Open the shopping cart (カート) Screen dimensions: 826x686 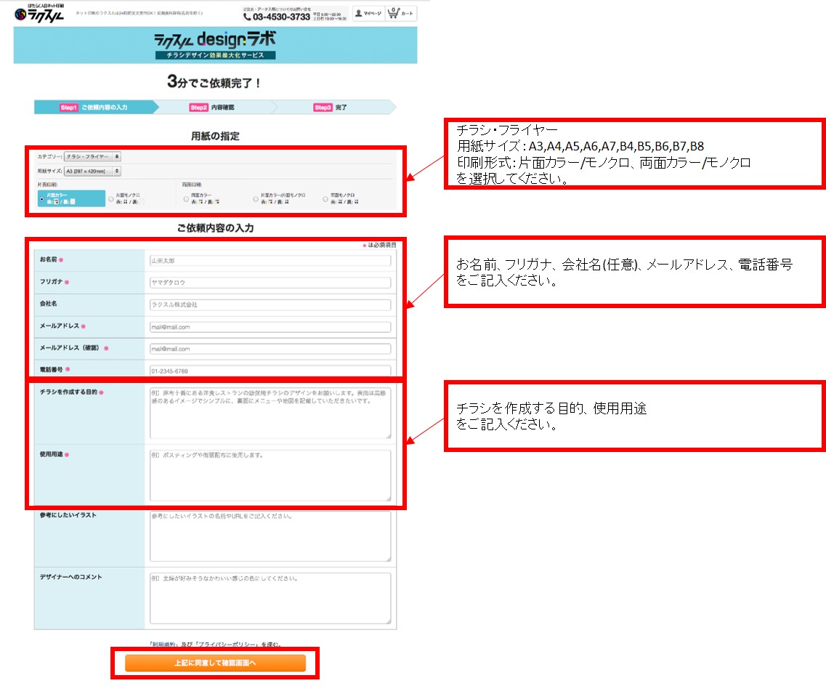pyautogui.click(x=402, y=13)
